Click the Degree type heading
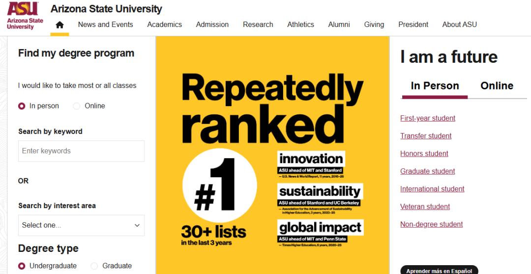The width and height of the screenshot is (531, 274). point(48,248)
